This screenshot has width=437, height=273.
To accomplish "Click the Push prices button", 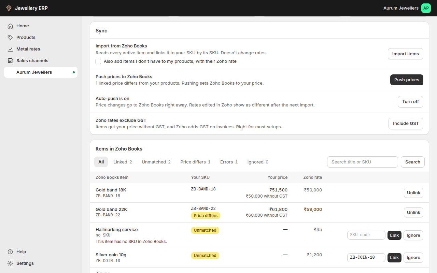I will pyautogui.click(x=407, y=80).
